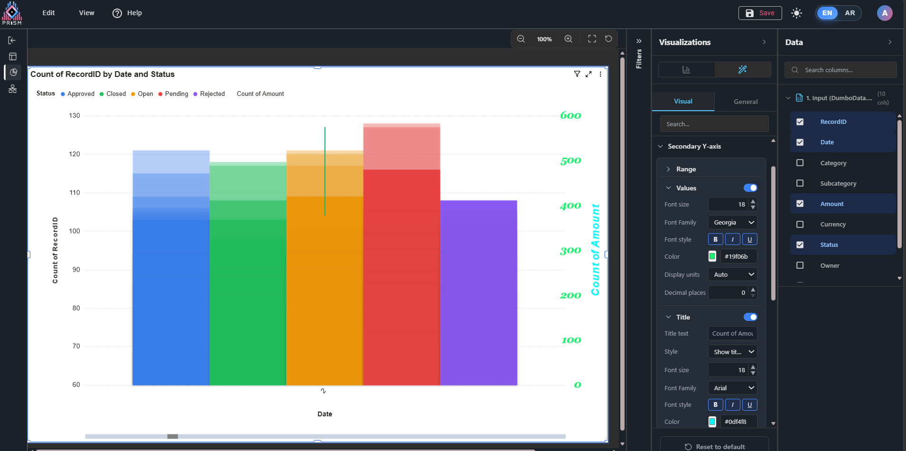Image resolution: width=906 pixels, height=451 pixels.
Task: Click the zoom in magnifier icon
Action: pos(568,39)
